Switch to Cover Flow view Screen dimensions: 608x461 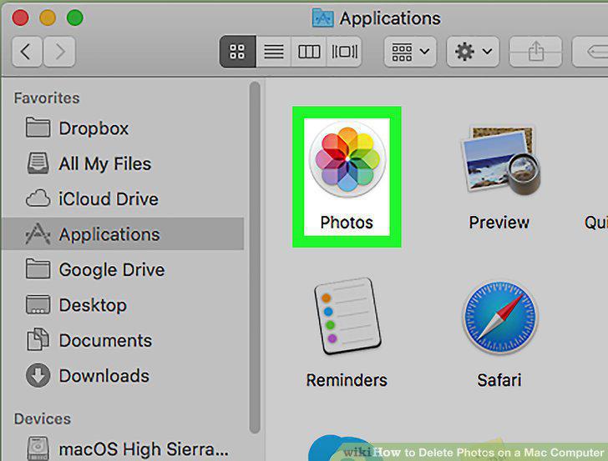coord(344,52)
